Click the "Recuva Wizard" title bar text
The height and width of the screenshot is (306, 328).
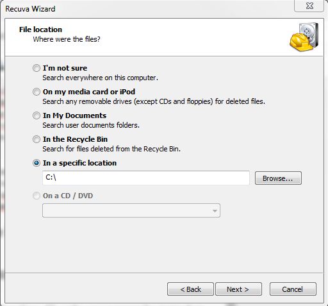coord(30,9)
